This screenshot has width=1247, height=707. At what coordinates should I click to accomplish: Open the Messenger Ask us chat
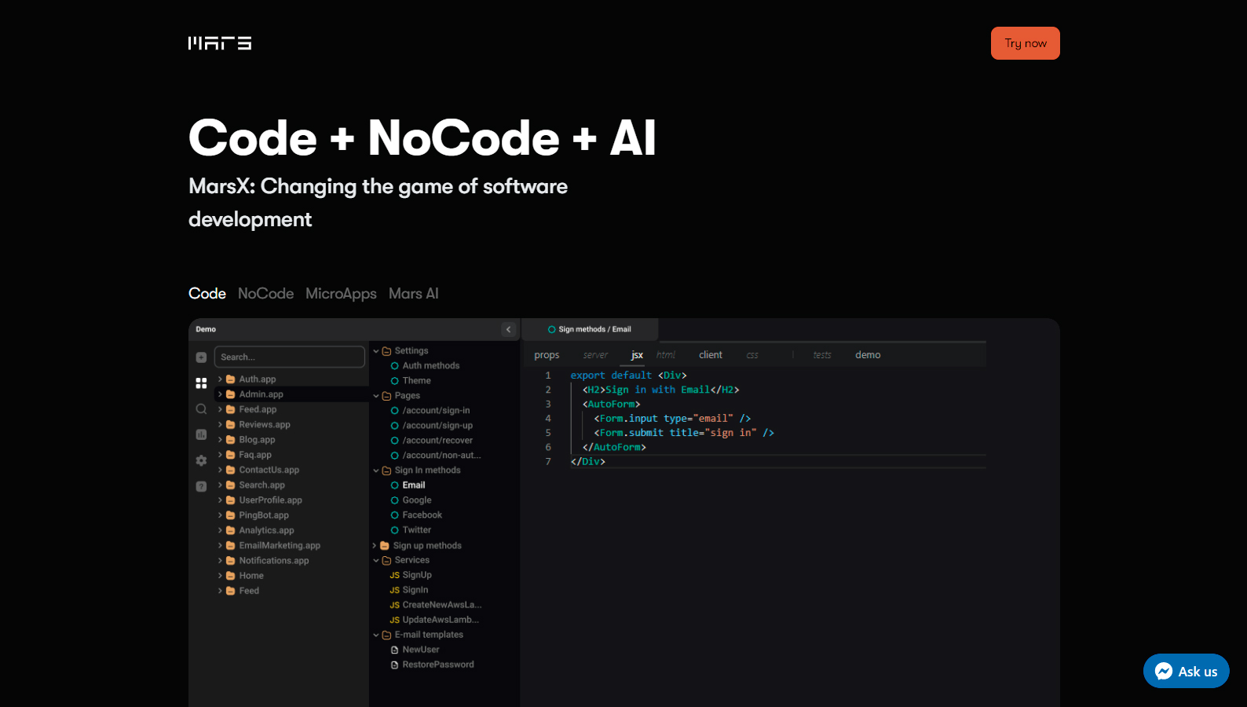click(x=1186, y=671)
